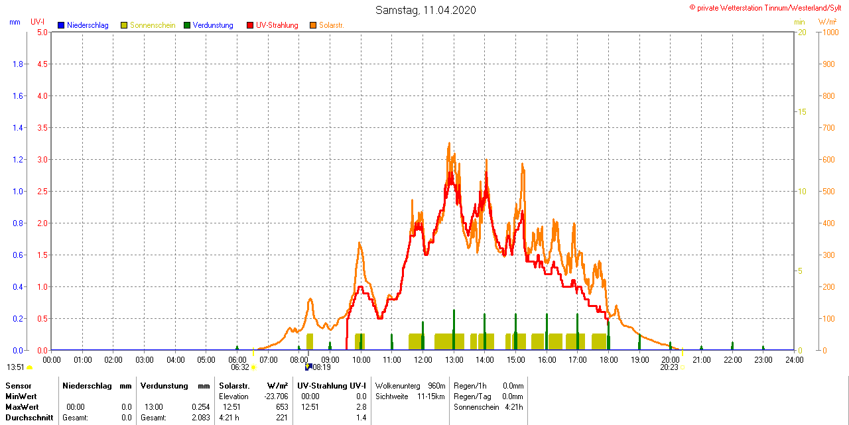Click the UV max value 2.8
This screenshot has height=425, width=849.
[x=361, y=407]
